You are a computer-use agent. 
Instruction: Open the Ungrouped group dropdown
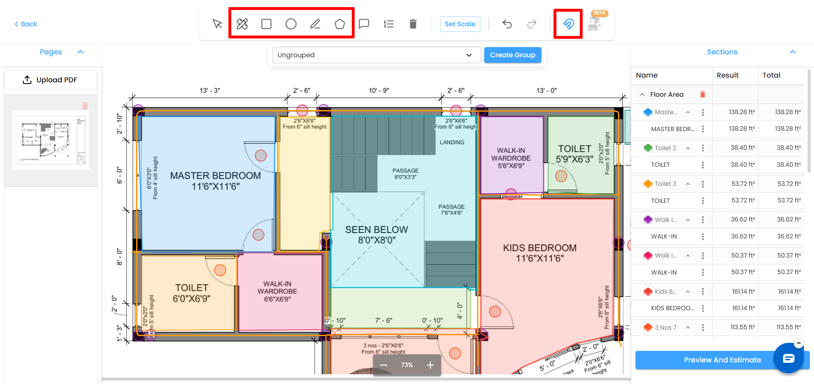[376, 55]
